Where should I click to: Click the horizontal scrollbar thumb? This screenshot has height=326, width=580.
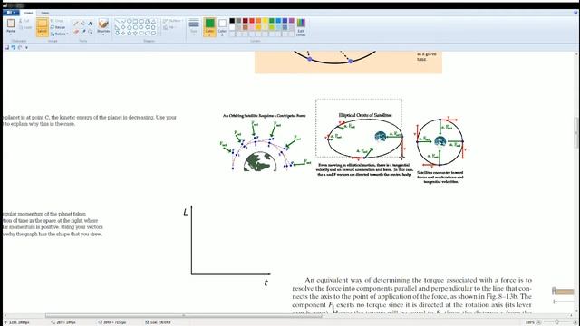[x=183, y=315]
